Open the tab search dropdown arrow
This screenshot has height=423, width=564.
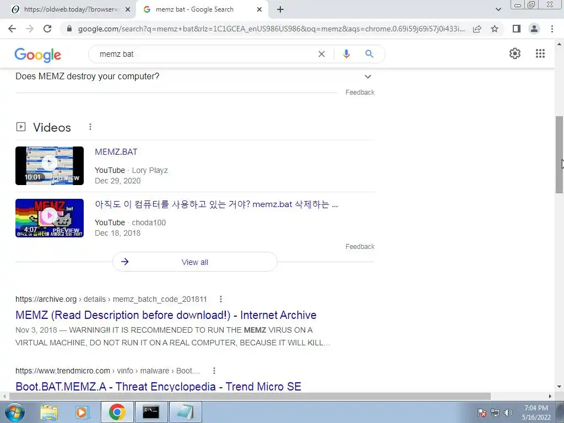click(x=498, y=9)
